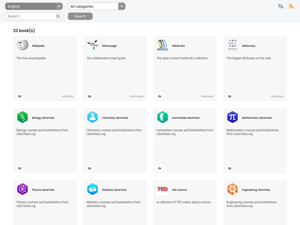Open the Wikipedia book title
This screenshot has height=225, width=300.
[x=38, y=46]
